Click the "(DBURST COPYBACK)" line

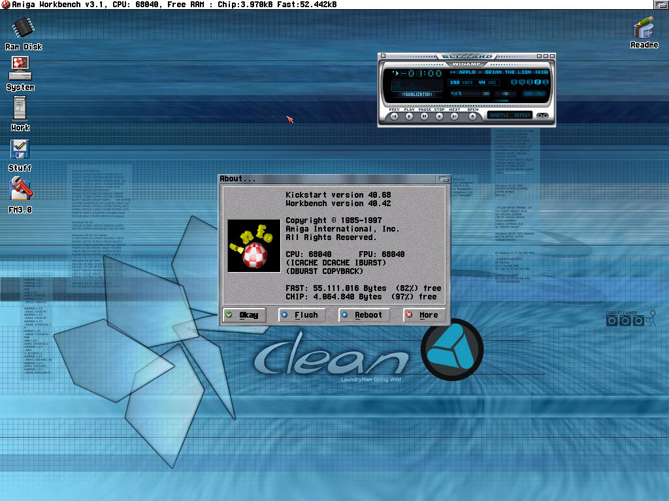click(324, 271)
